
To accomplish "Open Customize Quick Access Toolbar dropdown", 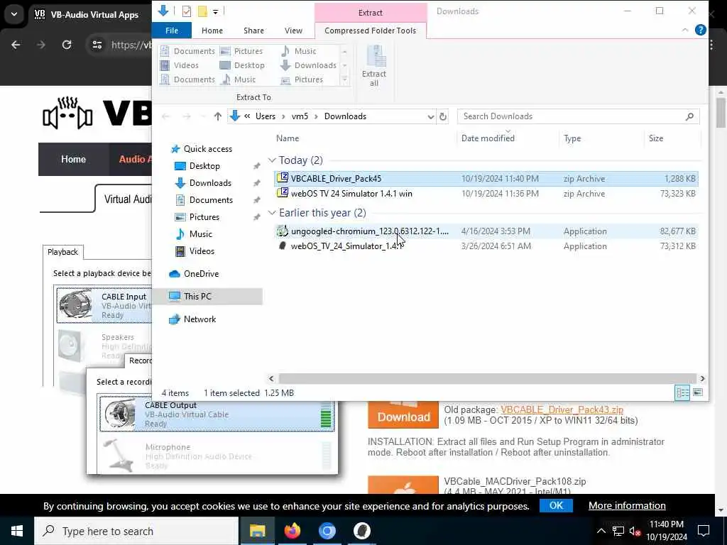I will pos(216,11).
